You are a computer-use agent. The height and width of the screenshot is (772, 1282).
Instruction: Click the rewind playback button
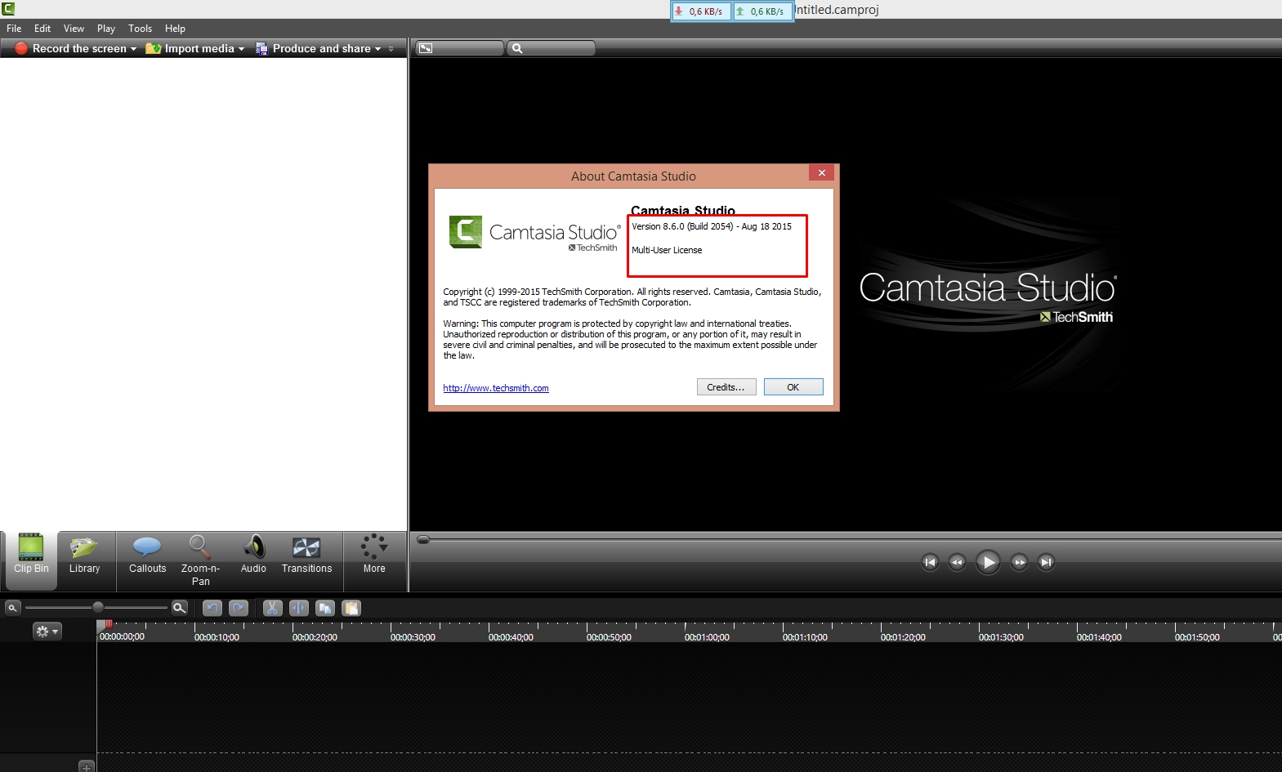click(957, 562)
